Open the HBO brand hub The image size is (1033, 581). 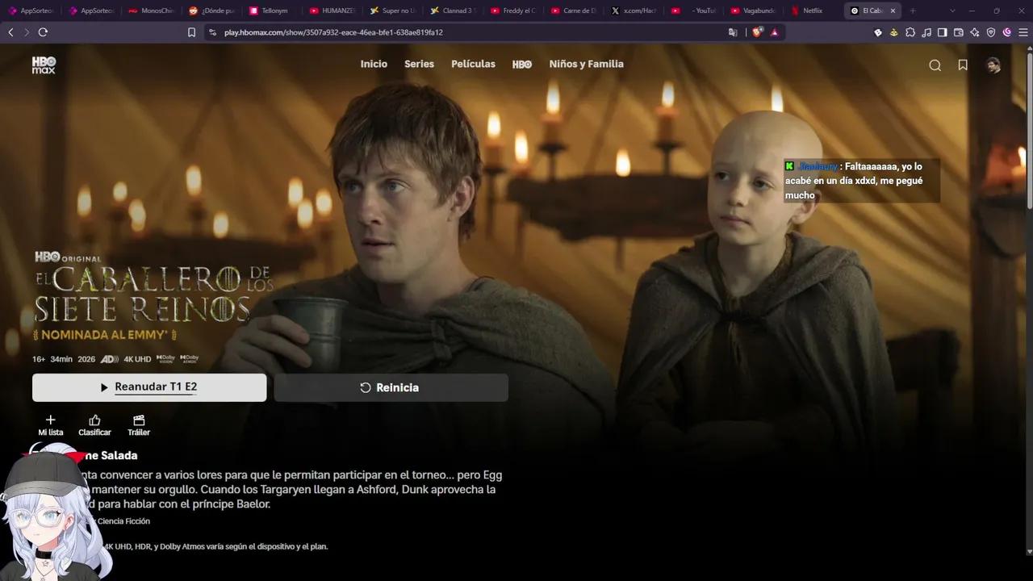522,64
